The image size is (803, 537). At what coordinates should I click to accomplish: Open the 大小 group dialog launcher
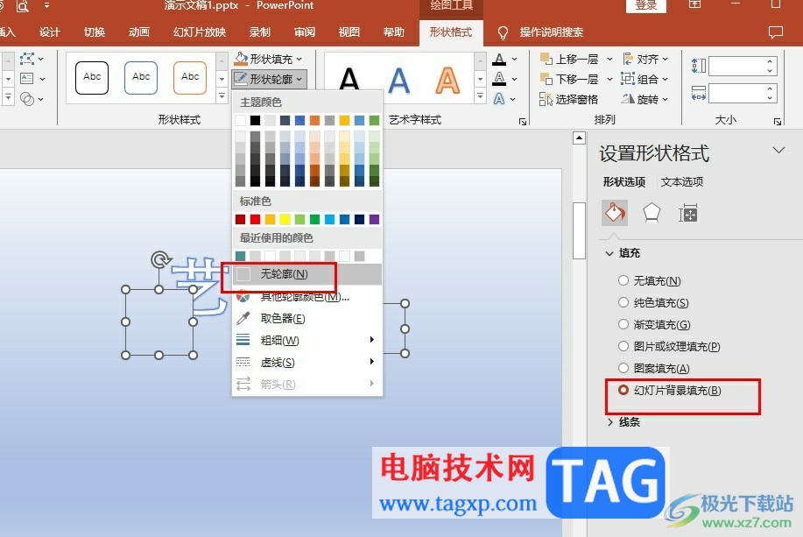point(778,122)
